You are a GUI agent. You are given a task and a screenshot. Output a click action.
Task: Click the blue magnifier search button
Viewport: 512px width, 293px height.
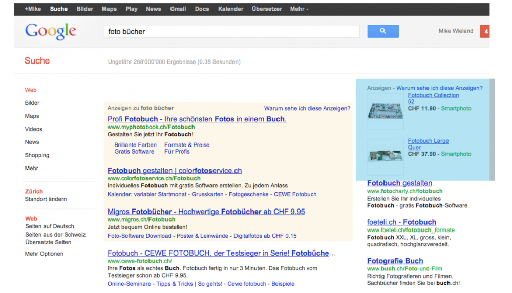coord(382,31)
